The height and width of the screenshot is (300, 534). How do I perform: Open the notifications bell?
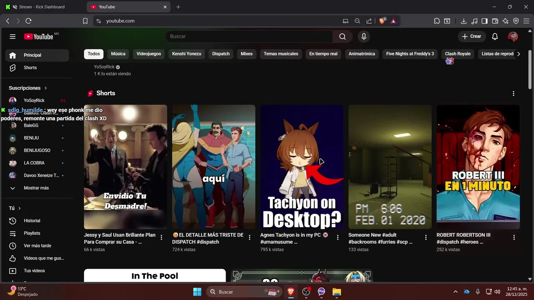[495, 37]
